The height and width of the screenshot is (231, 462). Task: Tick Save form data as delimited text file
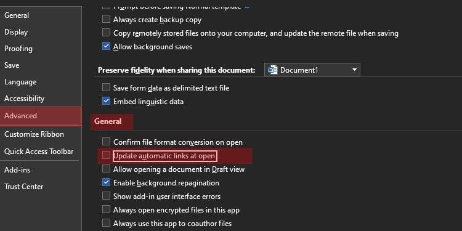106,87
